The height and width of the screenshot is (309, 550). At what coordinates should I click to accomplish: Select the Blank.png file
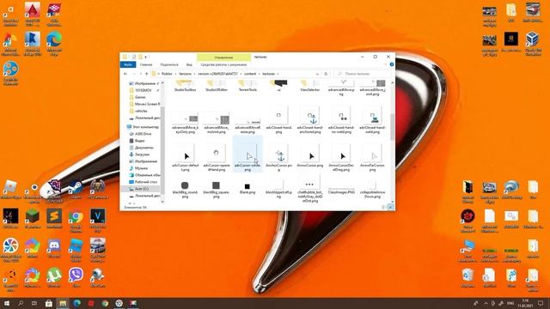coord(247,188)
